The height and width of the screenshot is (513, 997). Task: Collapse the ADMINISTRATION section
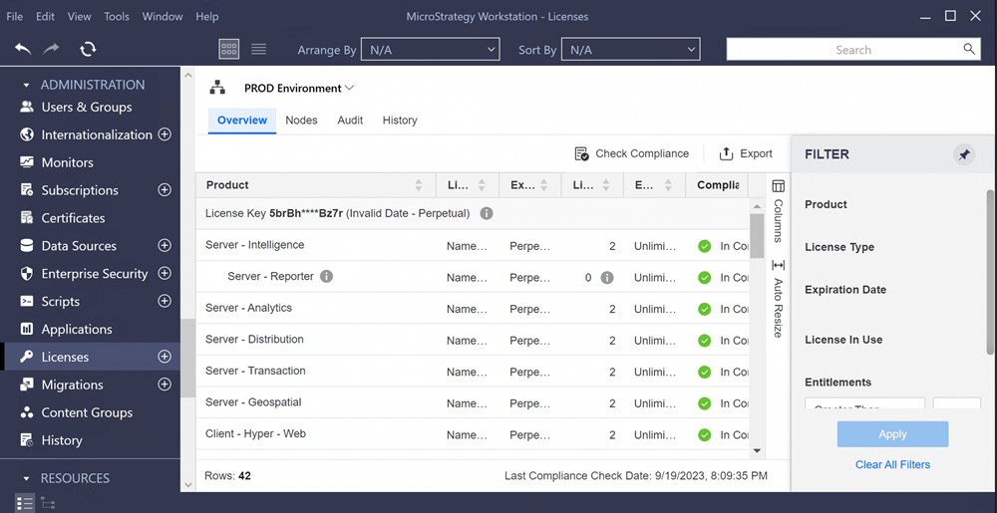point(27,86)
